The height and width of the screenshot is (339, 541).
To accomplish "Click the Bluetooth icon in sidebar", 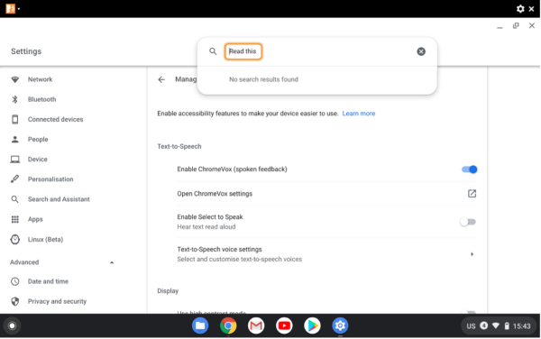I will [x=14, y=100].
